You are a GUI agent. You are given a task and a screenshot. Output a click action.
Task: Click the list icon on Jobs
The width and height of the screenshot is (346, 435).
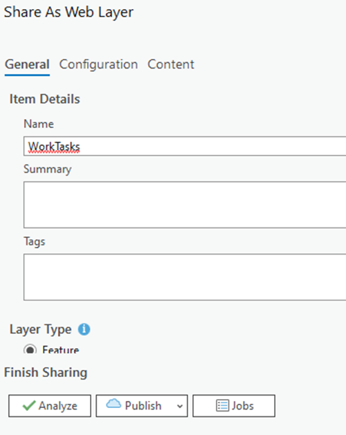click(x=222, y=405)
